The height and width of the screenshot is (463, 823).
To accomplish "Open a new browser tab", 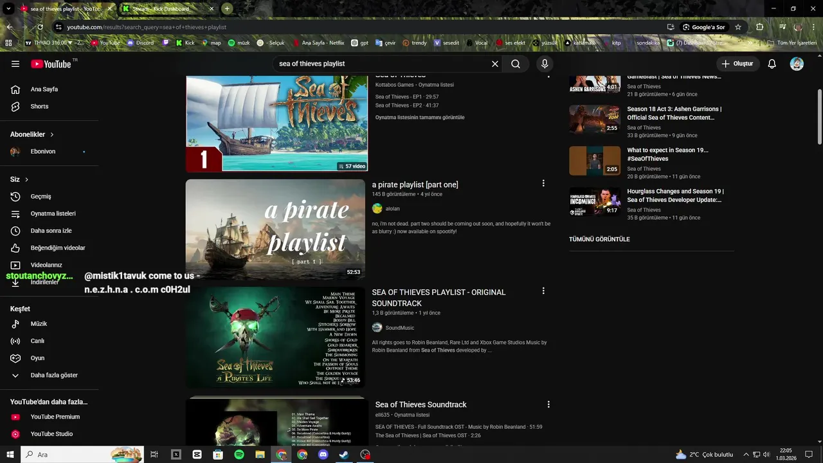I will pyautogui.click(x=227, y=9).
